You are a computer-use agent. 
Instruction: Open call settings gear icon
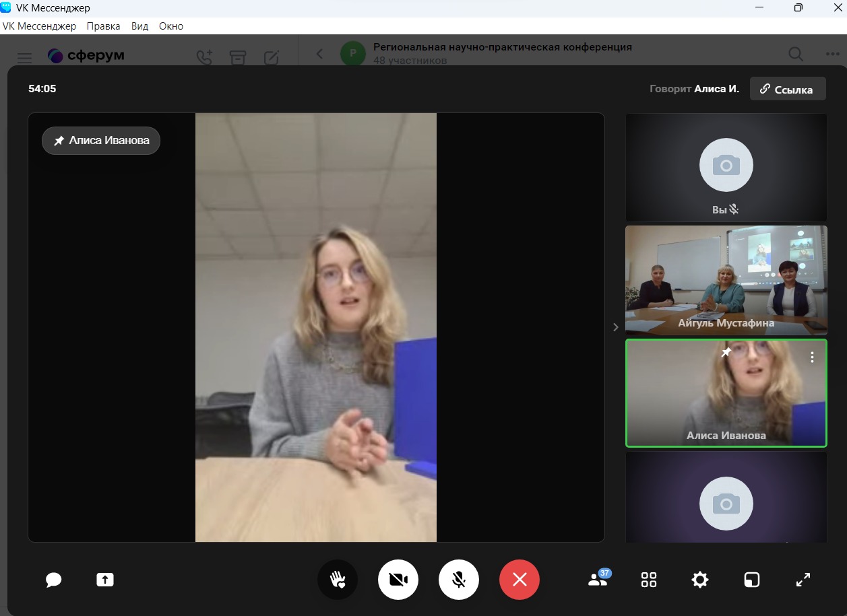coord(700,580)
